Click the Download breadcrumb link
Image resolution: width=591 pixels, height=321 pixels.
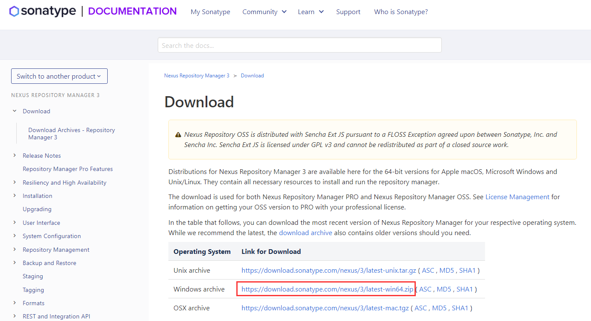252,76
